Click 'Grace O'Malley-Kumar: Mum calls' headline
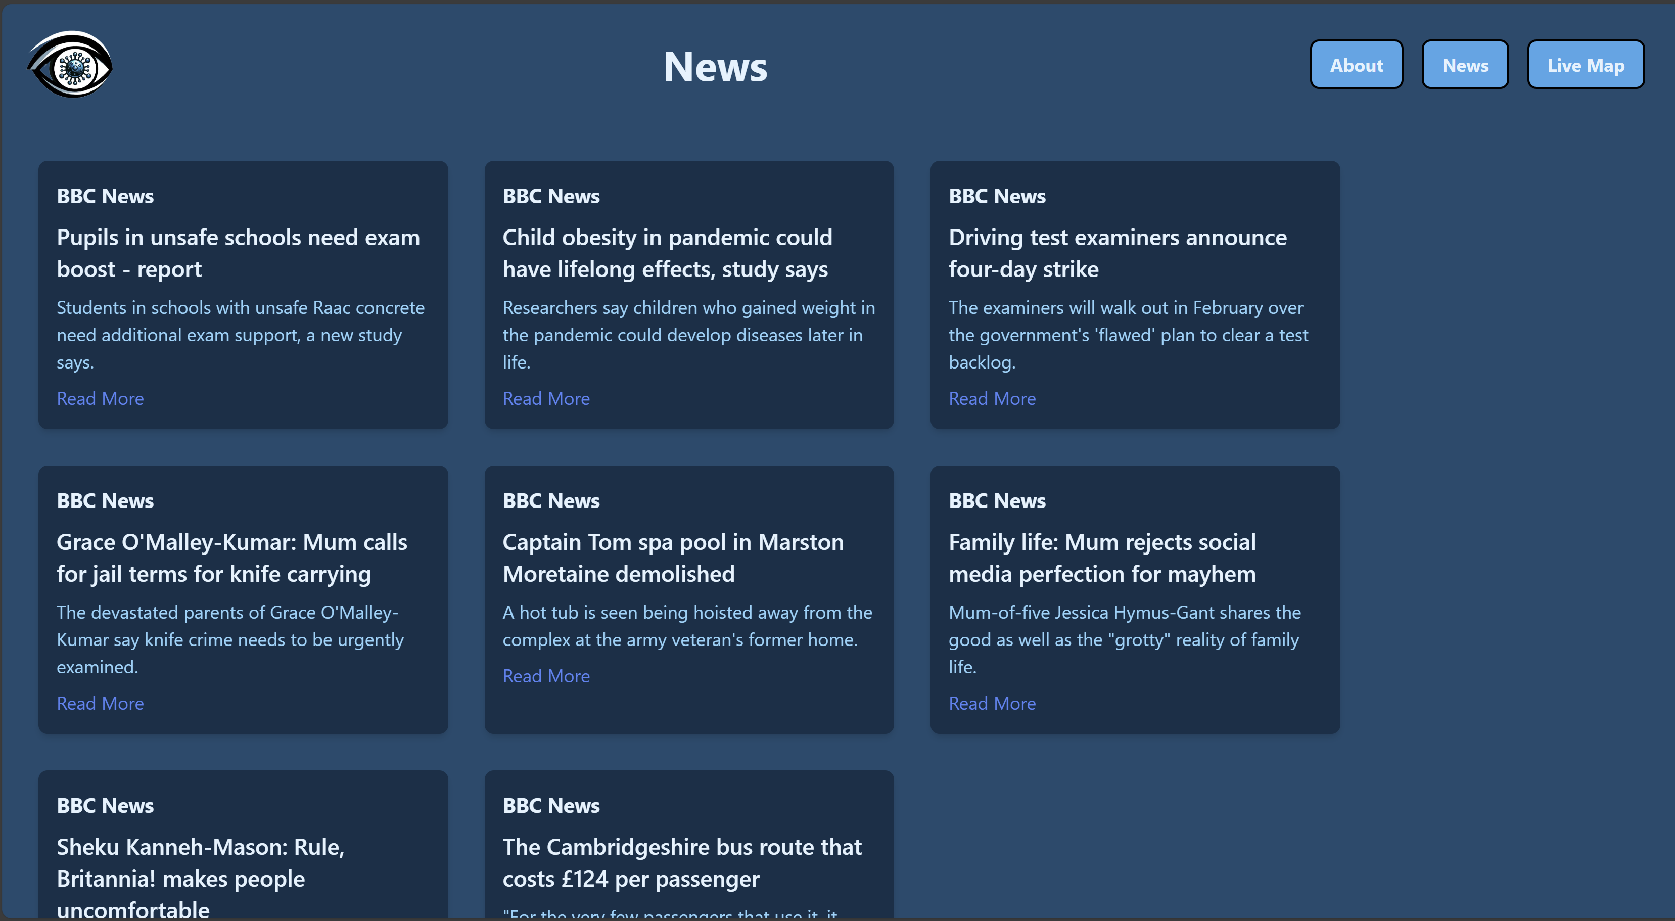The height and width of the screenshot is (921, 1675). point(231,558)
